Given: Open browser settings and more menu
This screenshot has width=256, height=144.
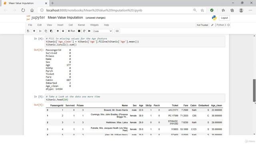Looking at the screenshot, I should tap(250, 10).
